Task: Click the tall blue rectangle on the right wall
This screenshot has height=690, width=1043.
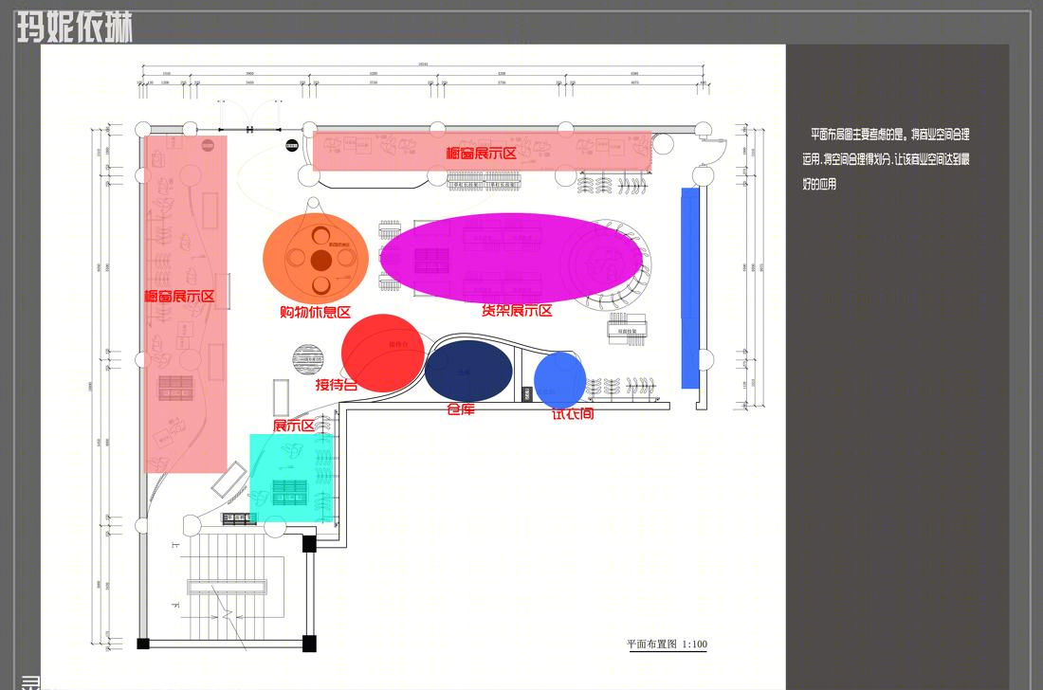Action: (690, 288)
